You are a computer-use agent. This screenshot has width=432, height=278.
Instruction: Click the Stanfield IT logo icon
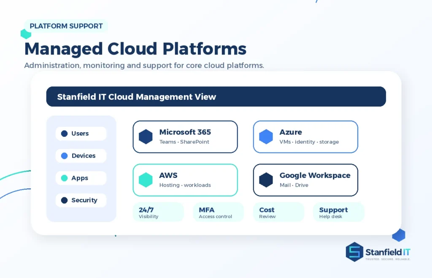point(354,252)
